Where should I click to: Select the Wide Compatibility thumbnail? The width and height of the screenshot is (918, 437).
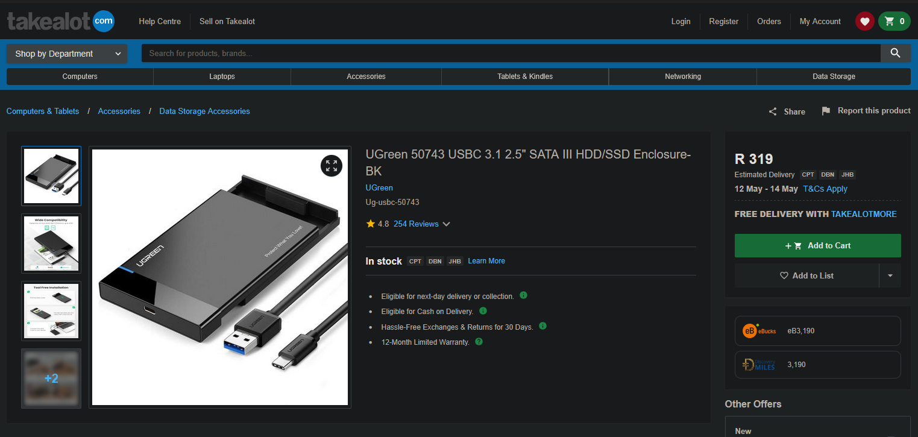pos(51,244)
